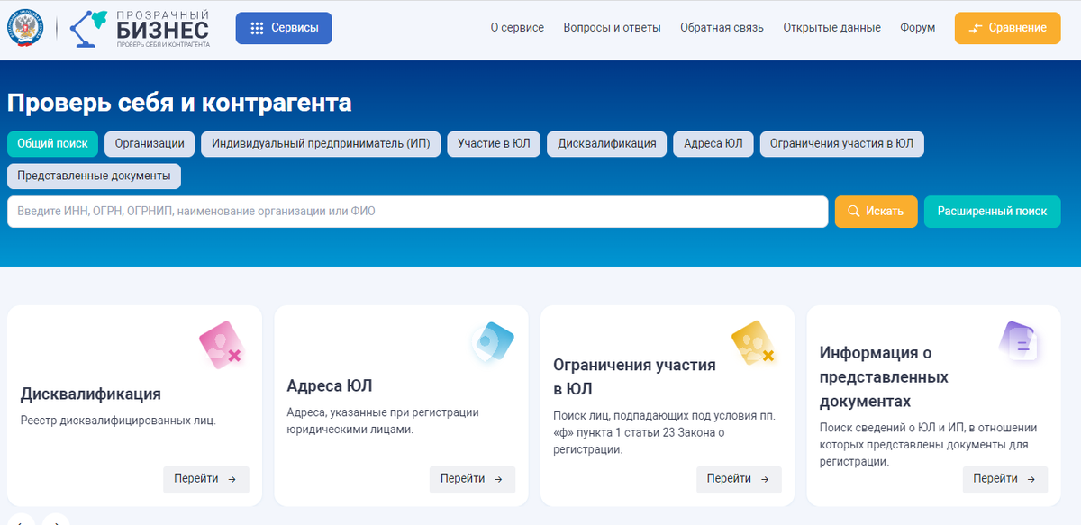Focus the ИНН, ОГРН search input field
The height and width of the screenshot is (525, 1081).
click(x=417, y=212)
